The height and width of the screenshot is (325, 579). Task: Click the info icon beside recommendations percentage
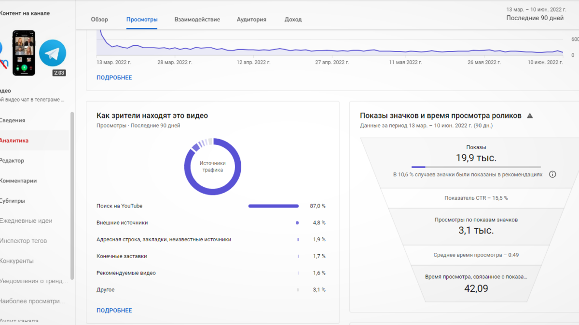(552, 174)
